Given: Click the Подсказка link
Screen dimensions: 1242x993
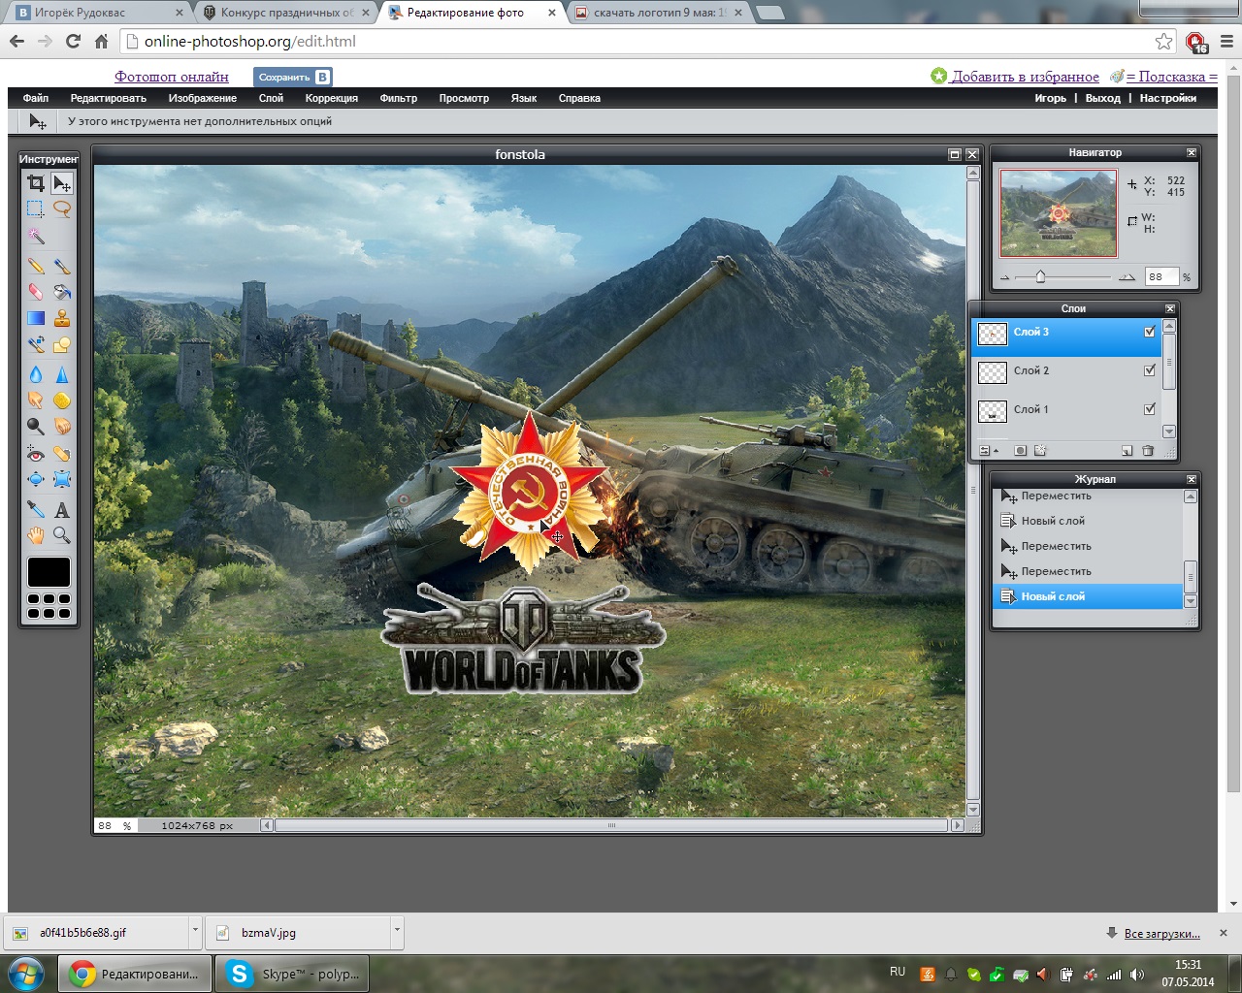Looking at the screenshot, I should [x=1172, y=77].
